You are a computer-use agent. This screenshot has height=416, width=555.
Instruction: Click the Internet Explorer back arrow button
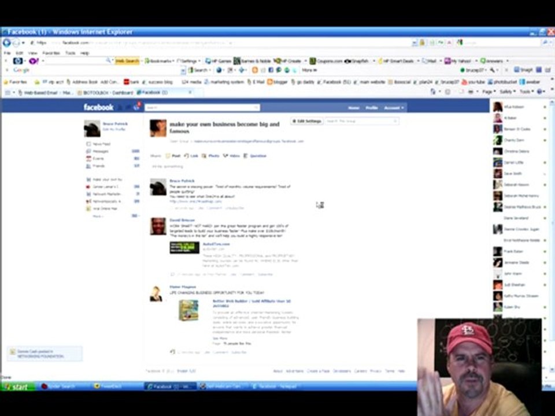6,43
